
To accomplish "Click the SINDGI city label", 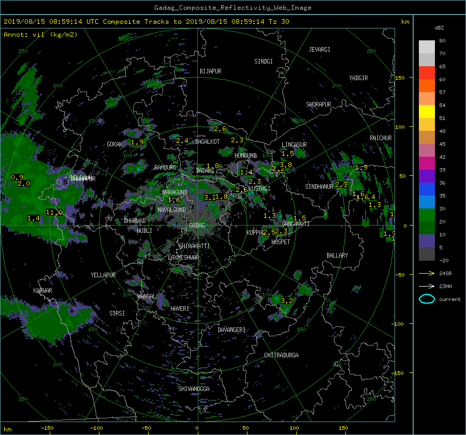I will [264, 62].
